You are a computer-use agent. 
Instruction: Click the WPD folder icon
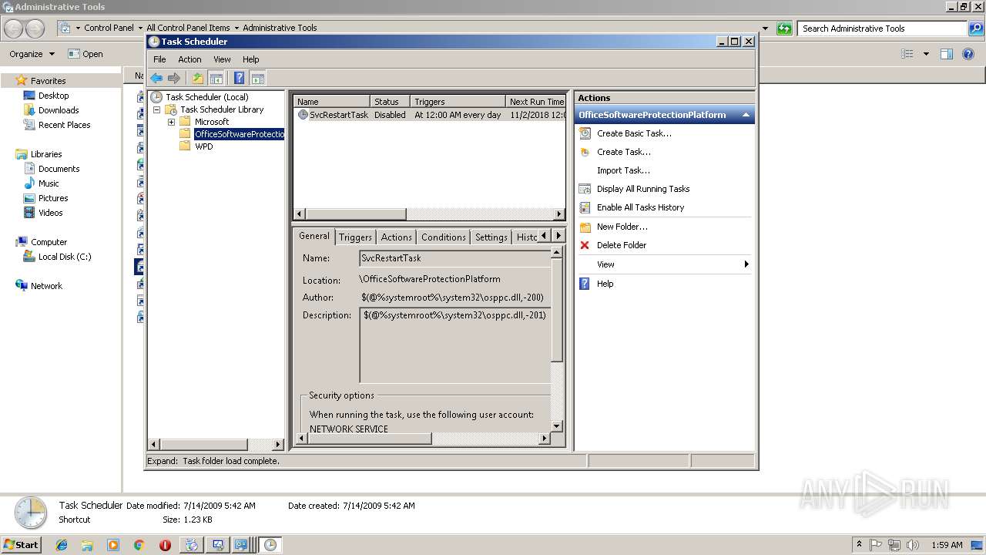185,146
